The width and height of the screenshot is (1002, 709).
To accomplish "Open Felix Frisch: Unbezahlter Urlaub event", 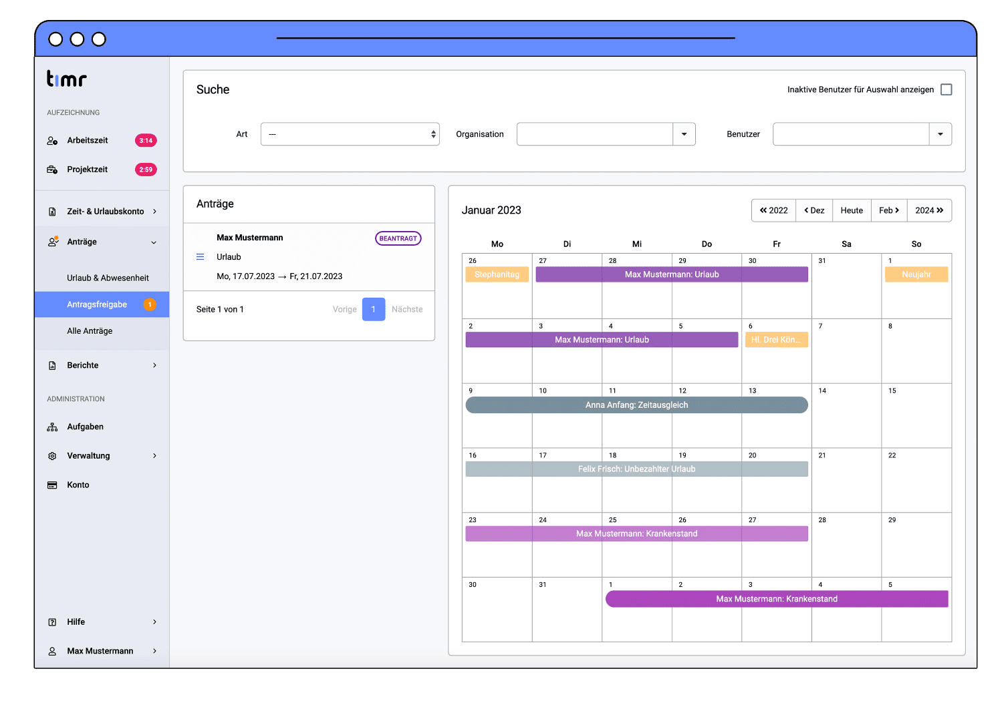I will [x=636, y=469].
